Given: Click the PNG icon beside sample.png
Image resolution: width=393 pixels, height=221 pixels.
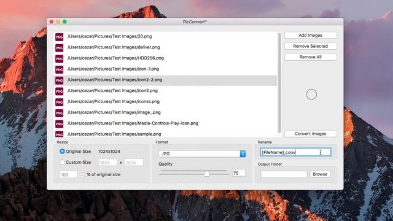Looking at the screenshot, I should 60,134.
